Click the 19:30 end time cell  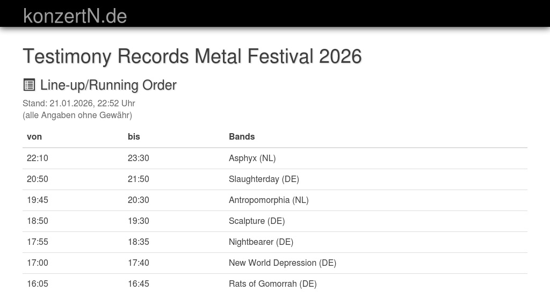coord(139,221)
